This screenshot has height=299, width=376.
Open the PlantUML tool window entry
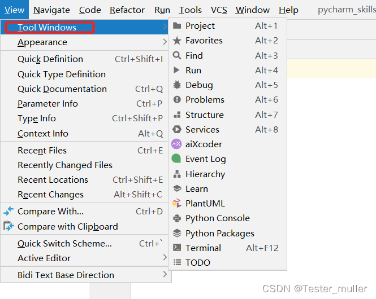click(x=227, y=203)
